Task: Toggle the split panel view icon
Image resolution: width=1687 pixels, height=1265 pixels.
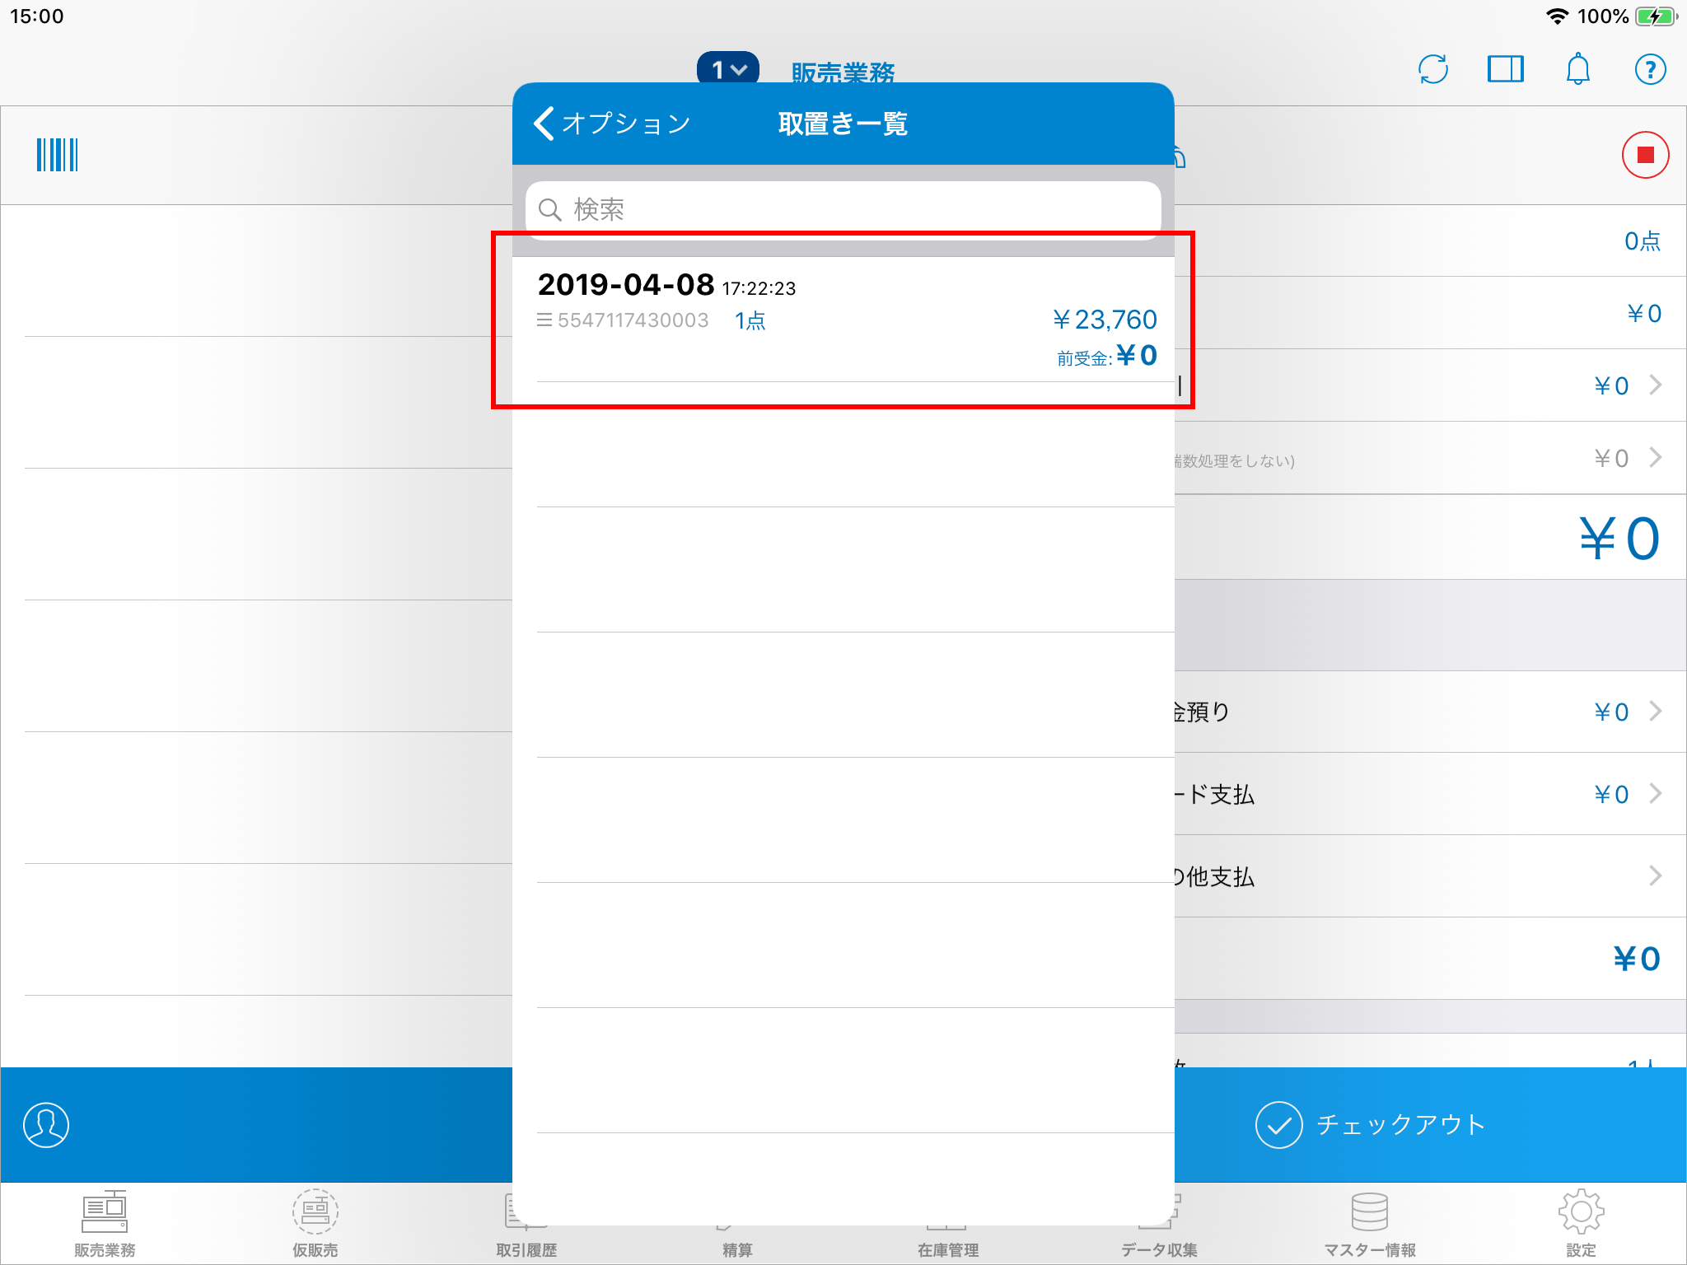Action: [x=1505, y=69]
